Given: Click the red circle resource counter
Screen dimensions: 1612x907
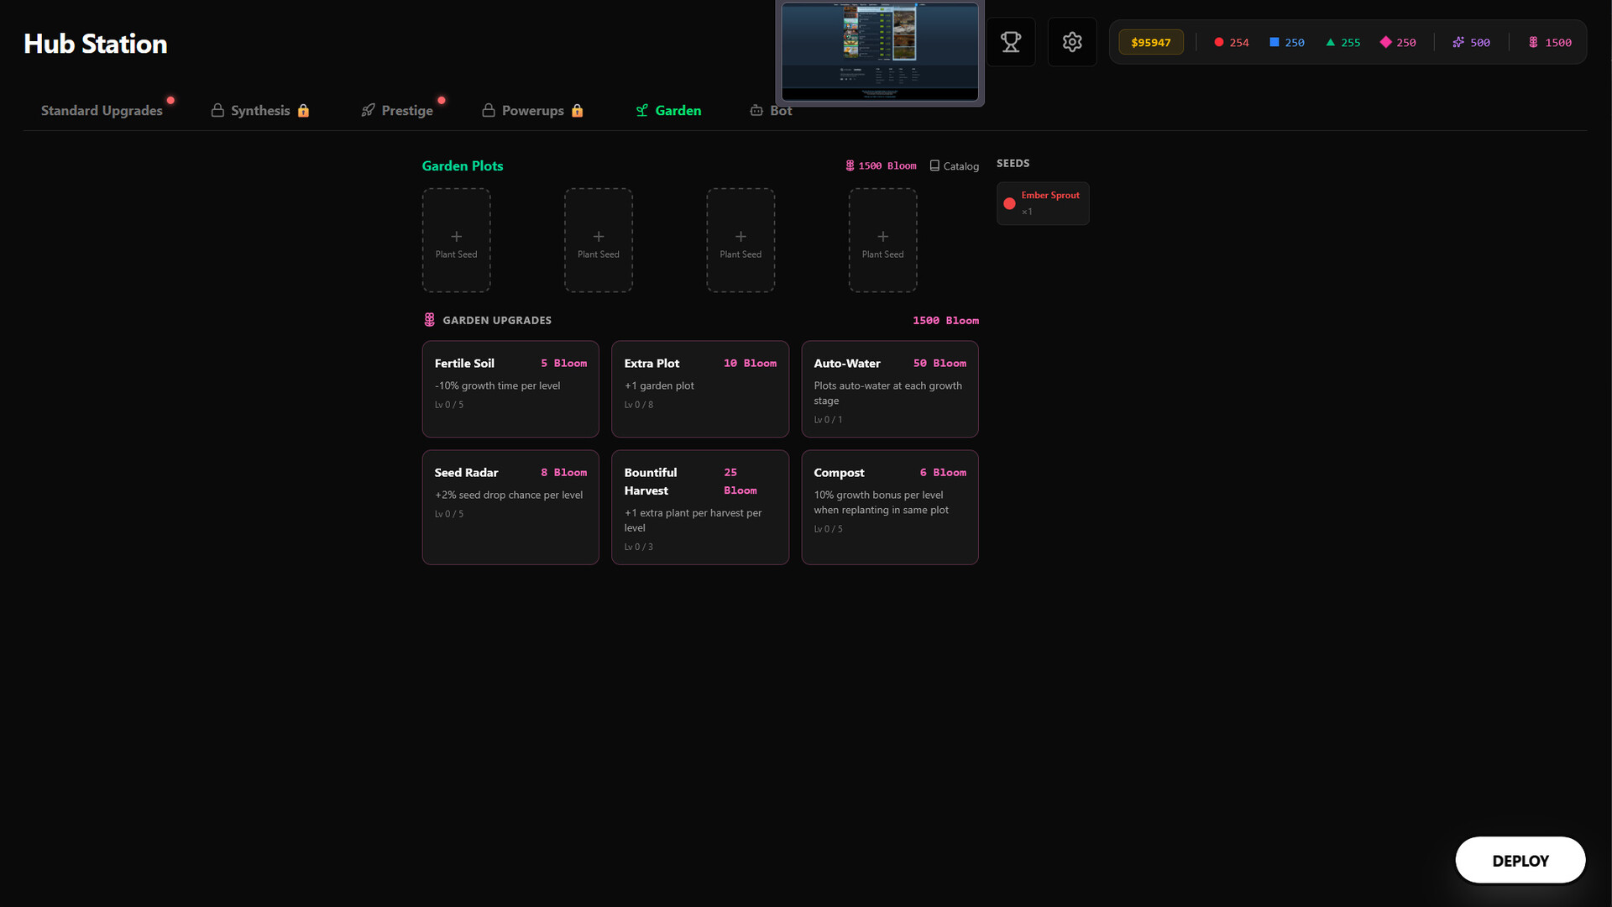Looking at the screenshot, I should pyautogui.click(x=1231, y=43).
